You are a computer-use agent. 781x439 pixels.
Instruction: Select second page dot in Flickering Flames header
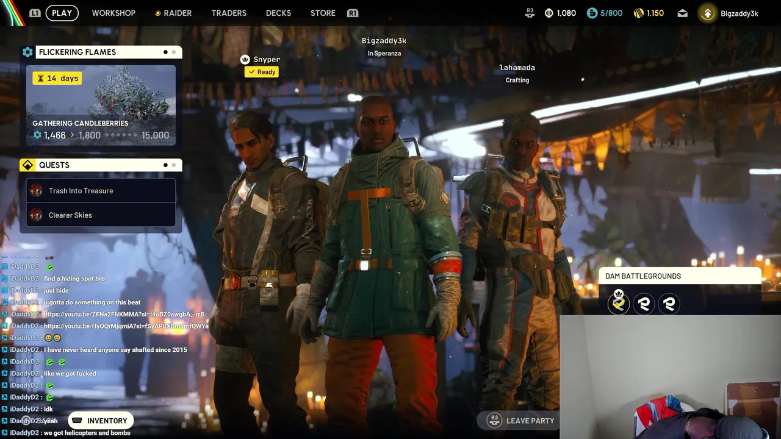tap(173, 52)
